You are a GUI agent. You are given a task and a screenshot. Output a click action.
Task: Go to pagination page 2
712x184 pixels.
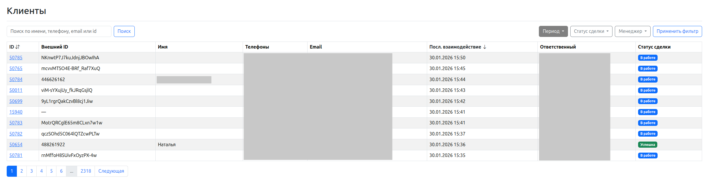tap(22, 171)
